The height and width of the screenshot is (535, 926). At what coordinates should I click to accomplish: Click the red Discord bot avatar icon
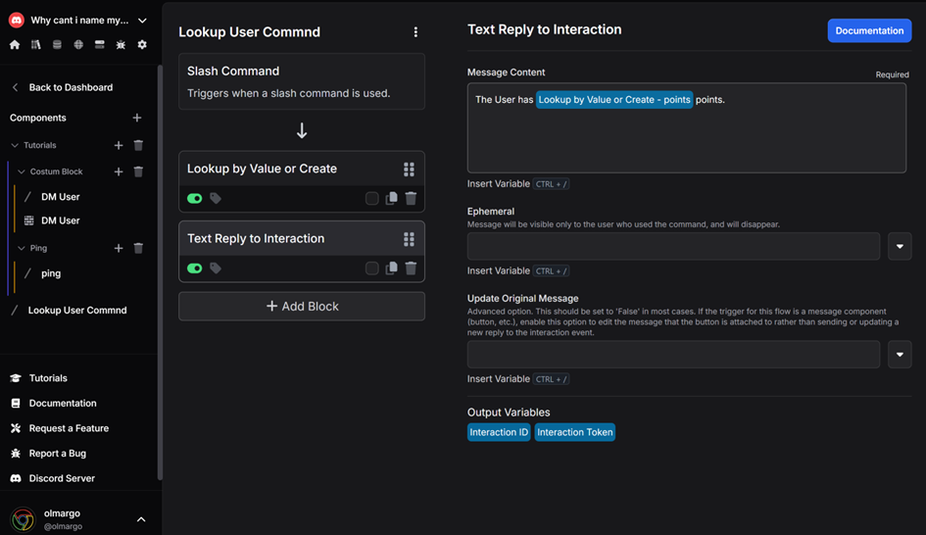pos(17,20)
